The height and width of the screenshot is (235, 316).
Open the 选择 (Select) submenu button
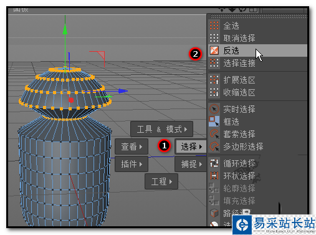191,146
